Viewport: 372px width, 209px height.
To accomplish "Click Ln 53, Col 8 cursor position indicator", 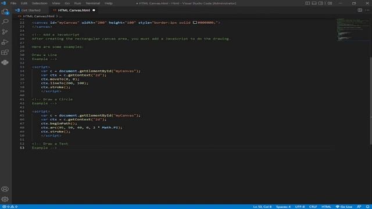I will [262, 207].
